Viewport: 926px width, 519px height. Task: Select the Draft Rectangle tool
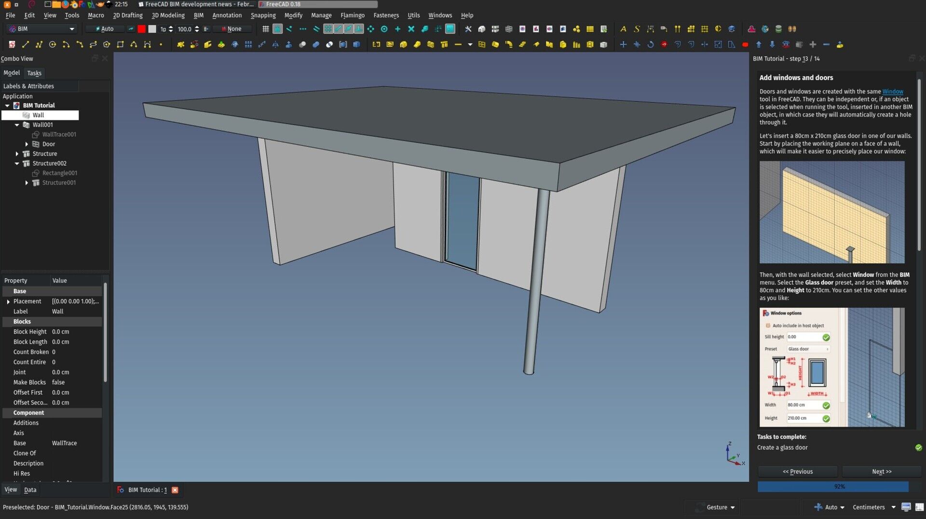pos(121,44)
